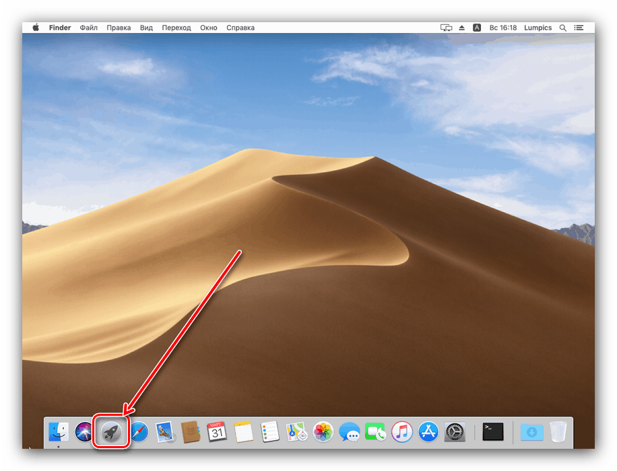
Task: Launch the Notes app
Action: [x=243, y=432]
